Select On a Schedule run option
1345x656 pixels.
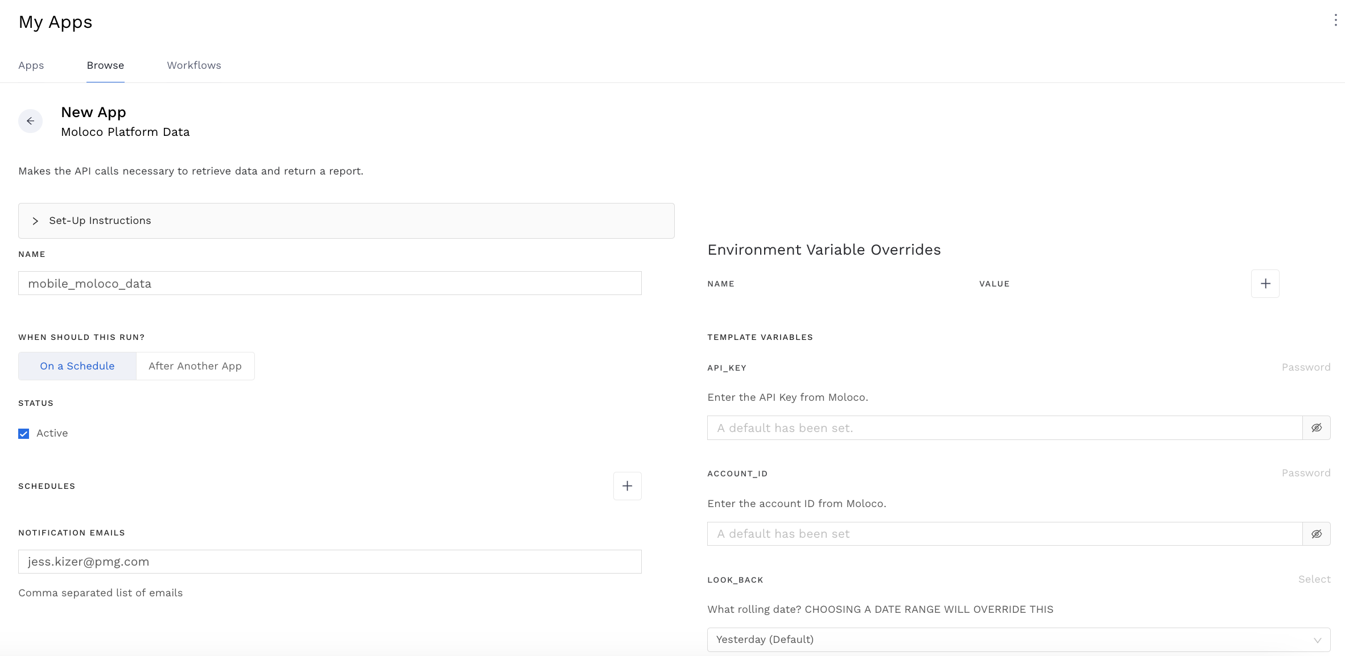77,366
